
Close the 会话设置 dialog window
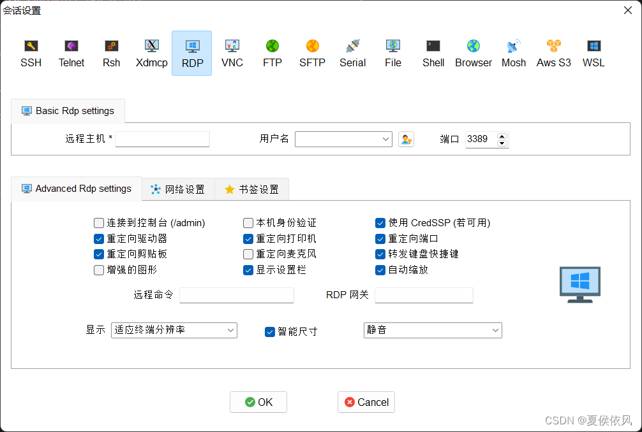tap(628, 10)
